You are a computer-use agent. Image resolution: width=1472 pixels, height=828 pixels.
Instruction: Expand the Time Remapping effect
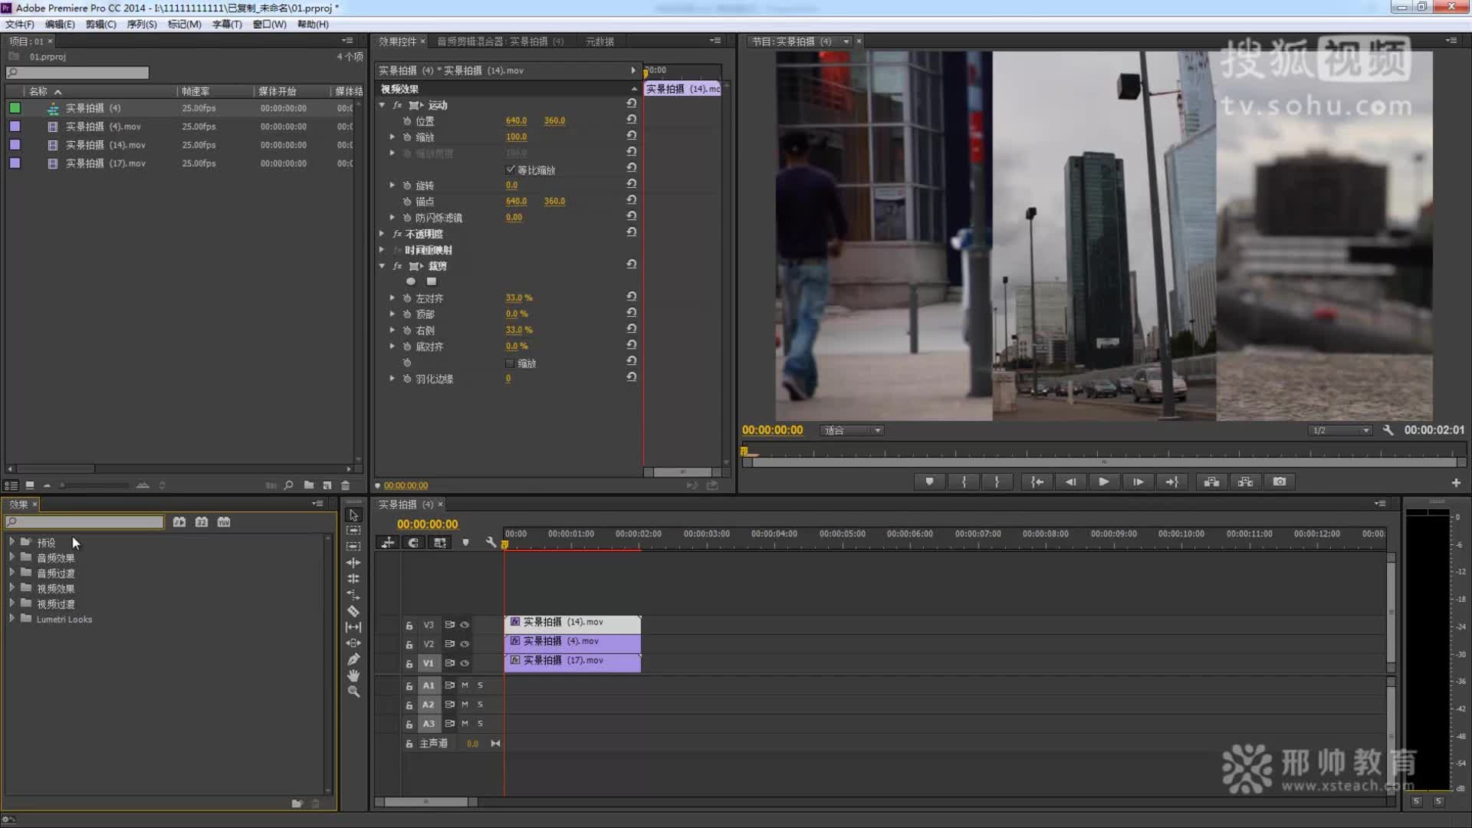pyautogui.click(x=382, y=250)
